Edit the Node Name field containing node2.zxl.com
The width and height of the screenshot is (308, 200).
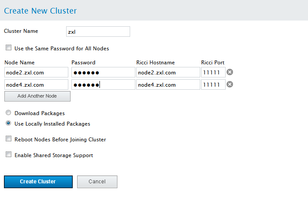click(36, 72)
